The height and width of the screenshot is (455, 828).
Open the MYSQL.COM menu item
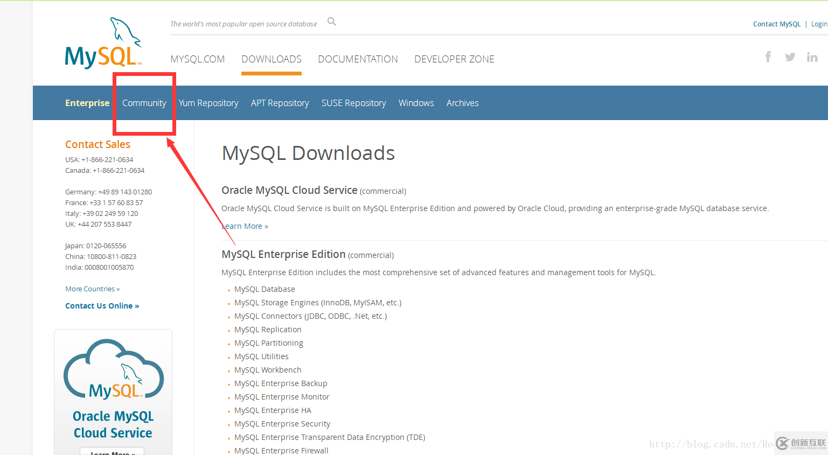(x=198, y=59)
